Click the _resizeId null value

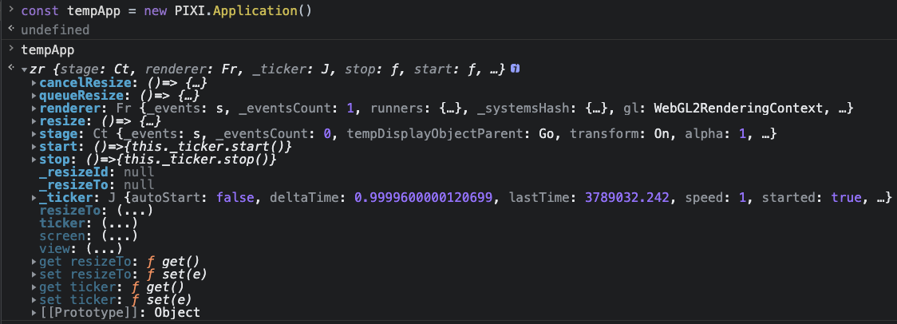click(x=139, y=172)
